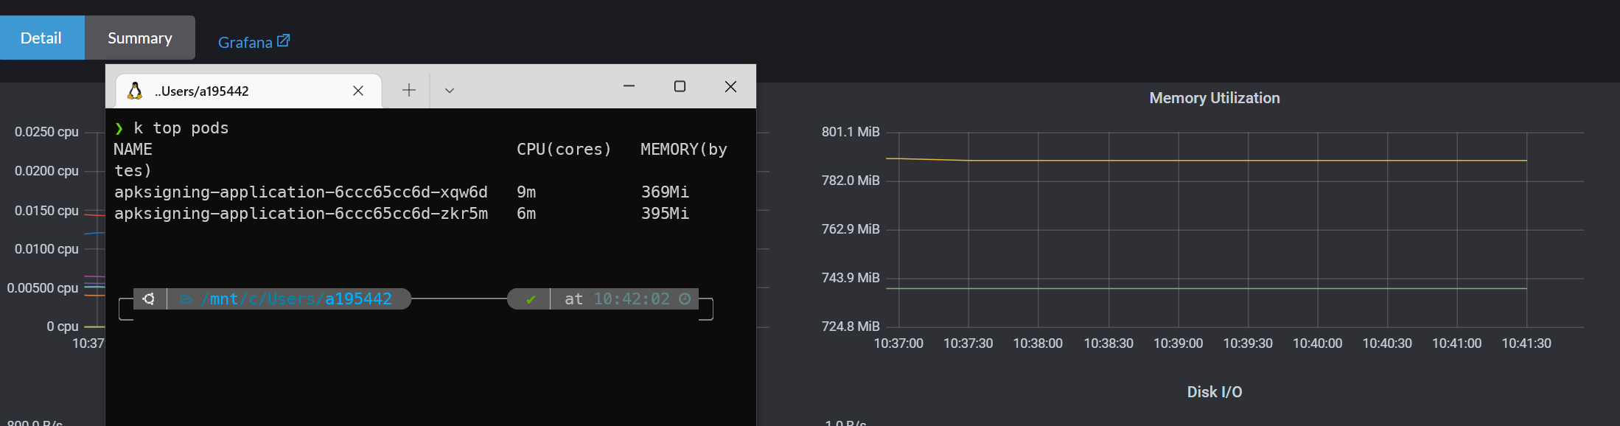
Task: Click the Grafana external-link arrow icon
Action: pos(283,41)
